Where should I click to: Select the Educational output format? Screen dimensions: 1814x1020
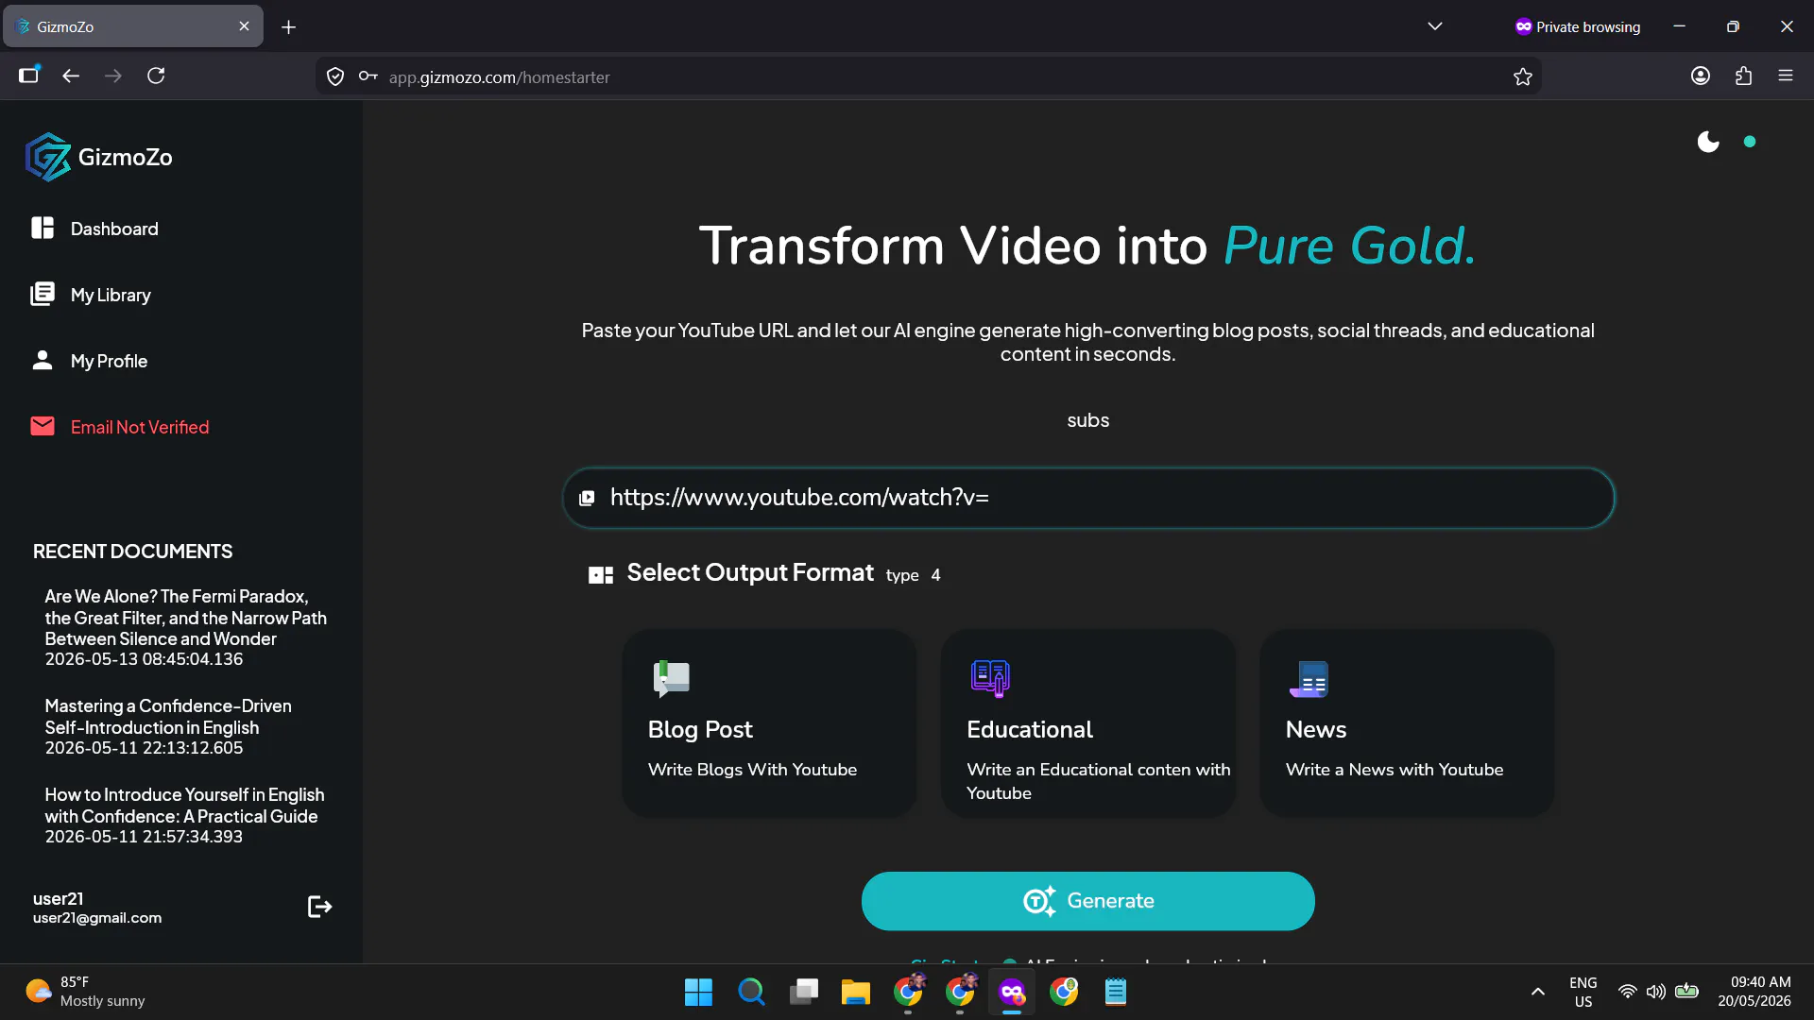click(1088, 722)
